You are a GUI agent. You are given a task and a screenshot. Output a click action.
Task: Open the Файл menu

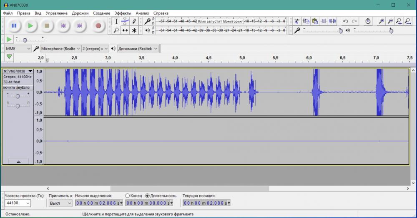click(x=8, y=13)
